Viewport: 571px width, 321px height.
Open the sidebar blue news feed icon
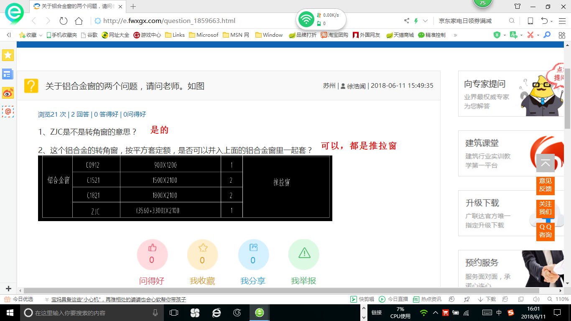point(7,74)
